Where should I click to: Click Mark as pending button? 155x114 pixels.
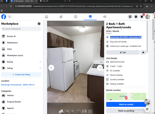(x=126, y=111)
